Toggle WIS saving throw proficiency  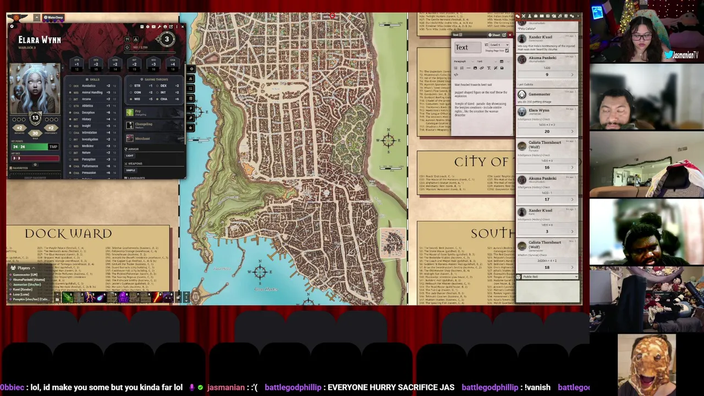[x=131, y=99]
